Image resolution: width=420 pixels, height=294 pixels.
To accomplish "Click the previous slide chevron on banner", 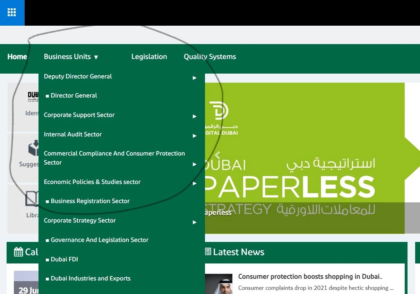I will 217,155.
